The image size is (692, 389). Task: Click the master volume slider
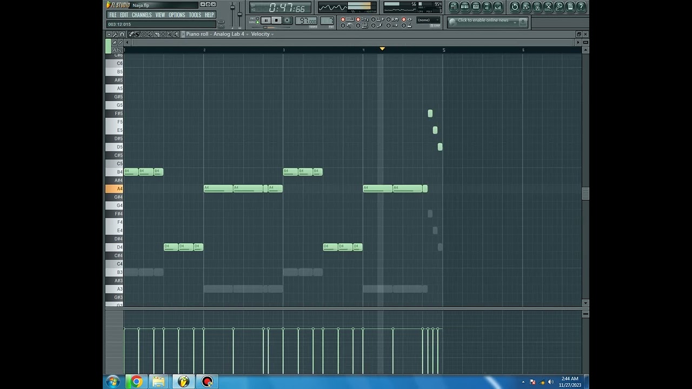[232, 7]
